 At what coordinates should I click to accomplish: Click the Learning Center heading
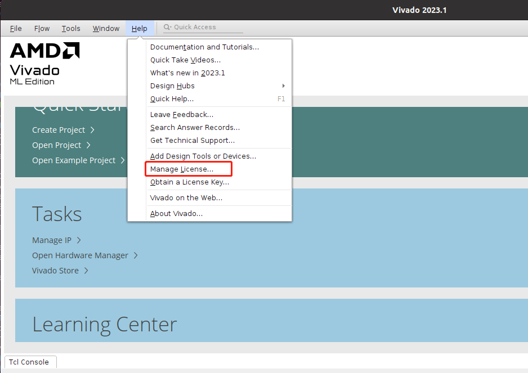click(104, 325)
